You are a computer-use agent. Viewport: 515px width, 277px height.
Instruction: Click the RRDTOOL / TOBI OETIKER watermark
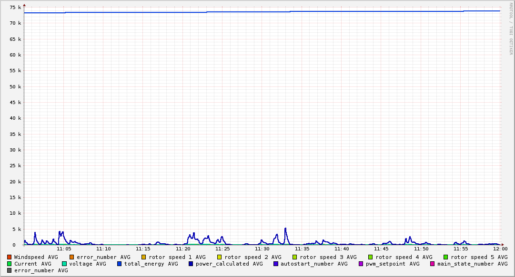[x=511, y=29]
